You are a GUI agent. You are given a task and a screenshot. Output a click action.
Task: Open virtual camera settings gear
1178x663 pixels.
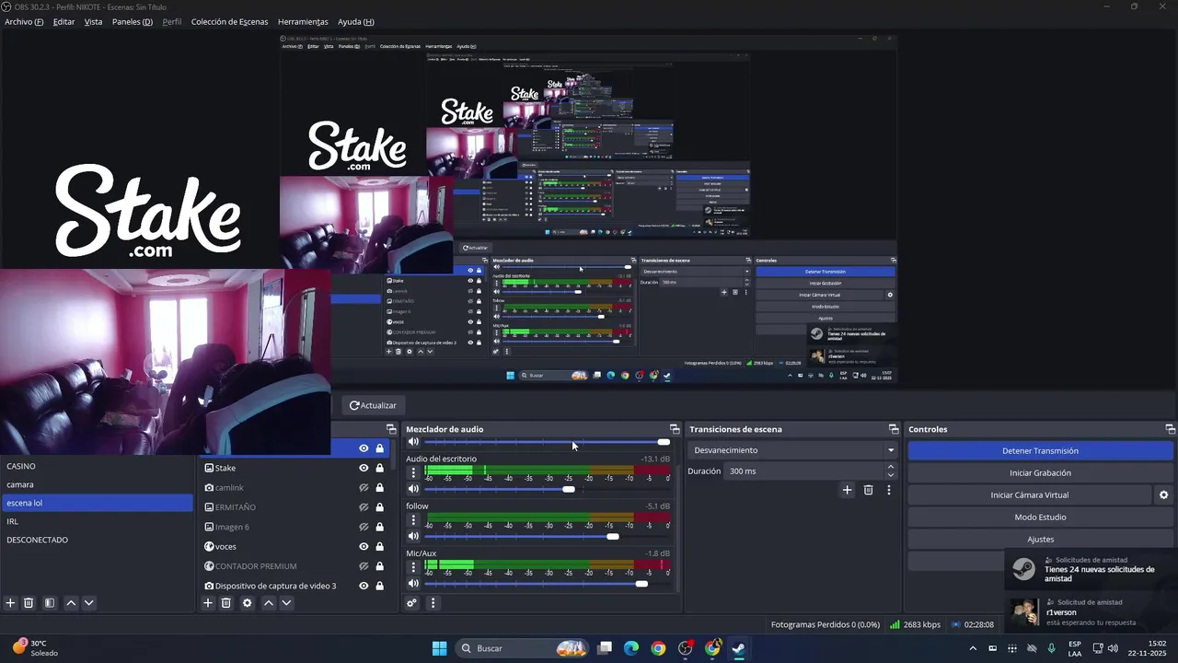click(x=1163, y=494)
